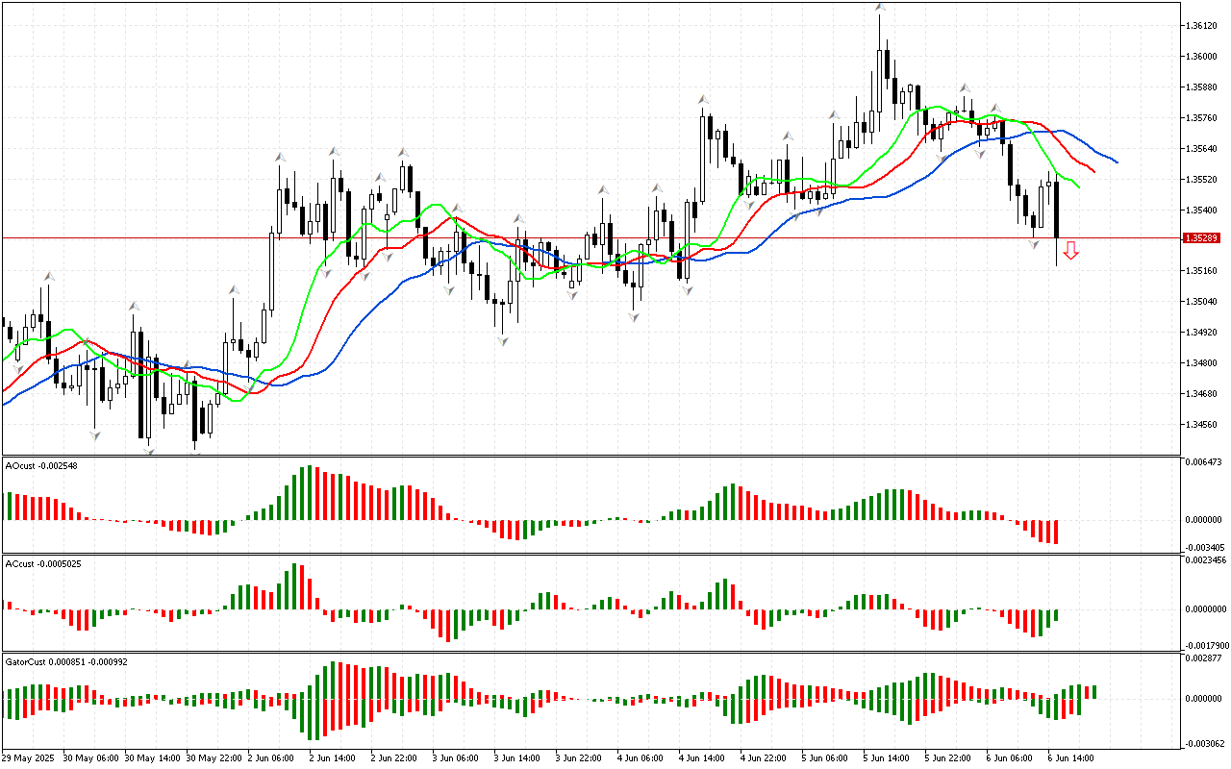Select the right end of the red teeth line

[x=1094, y=172]
